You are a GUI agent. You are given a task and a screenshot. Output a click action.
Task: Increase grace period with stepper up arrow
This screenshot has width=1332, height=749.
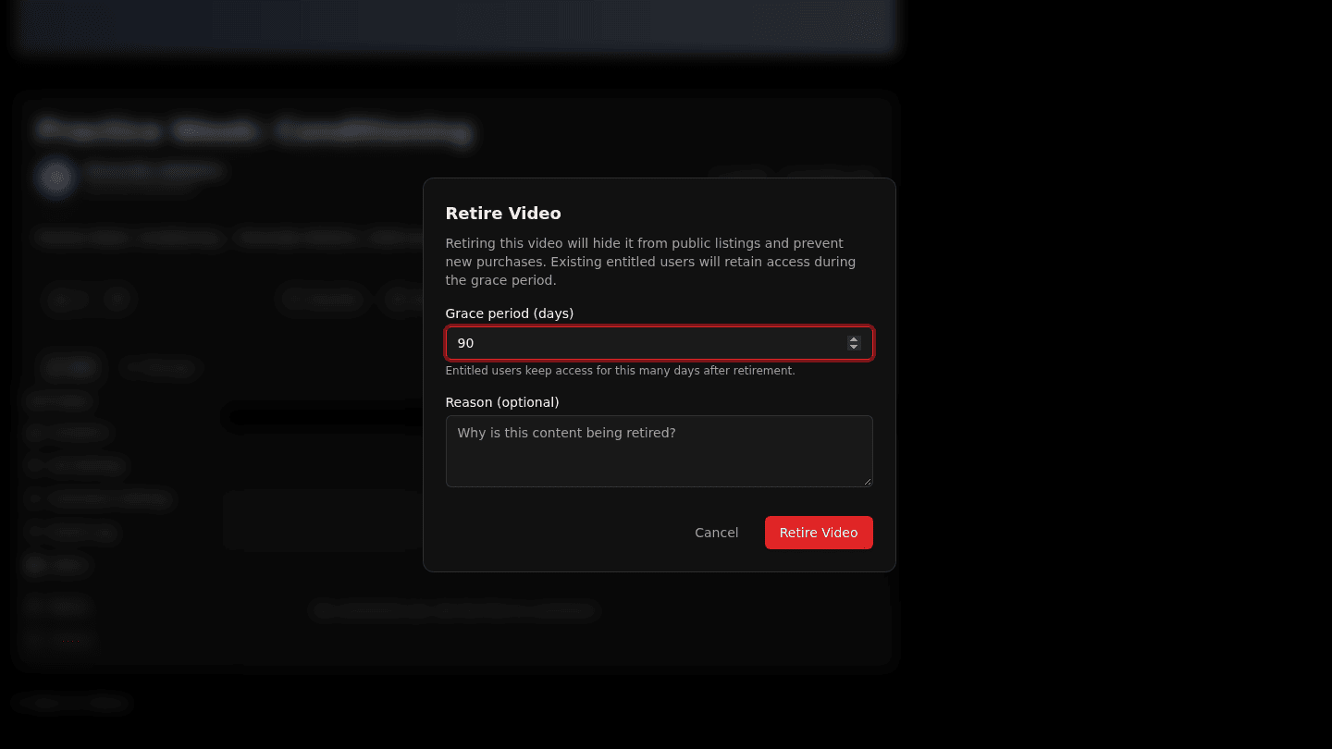(854, 339)
